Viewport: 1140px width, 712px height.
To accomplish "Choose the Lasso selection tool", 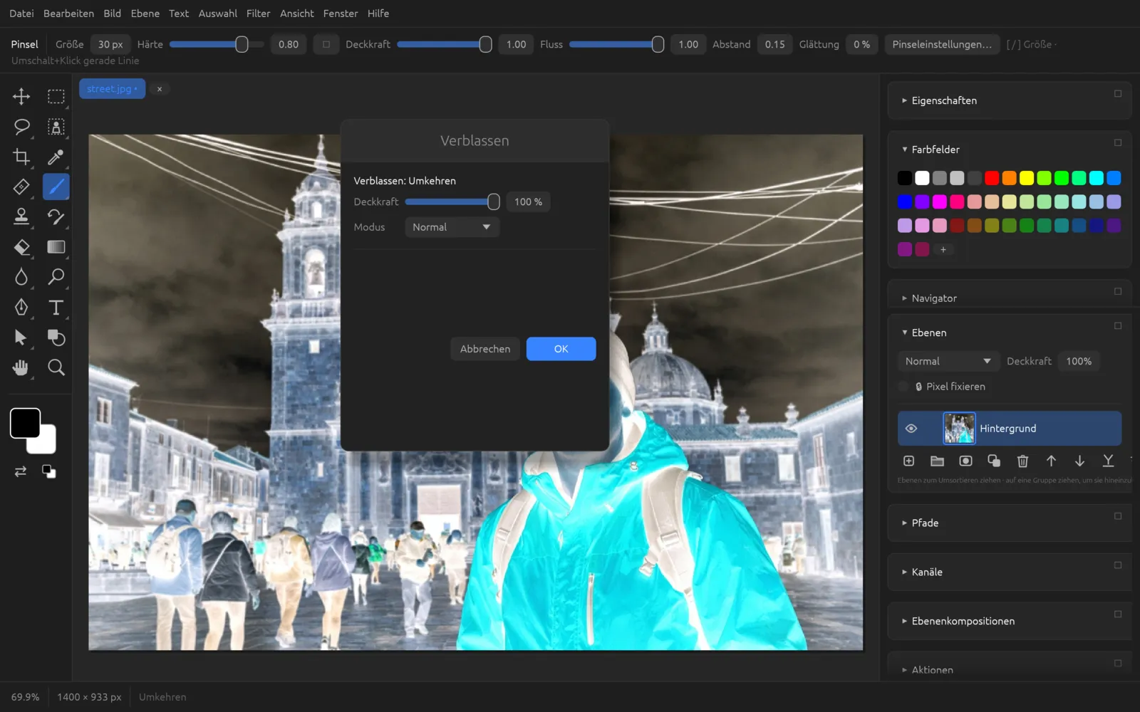I will (21, 127).
